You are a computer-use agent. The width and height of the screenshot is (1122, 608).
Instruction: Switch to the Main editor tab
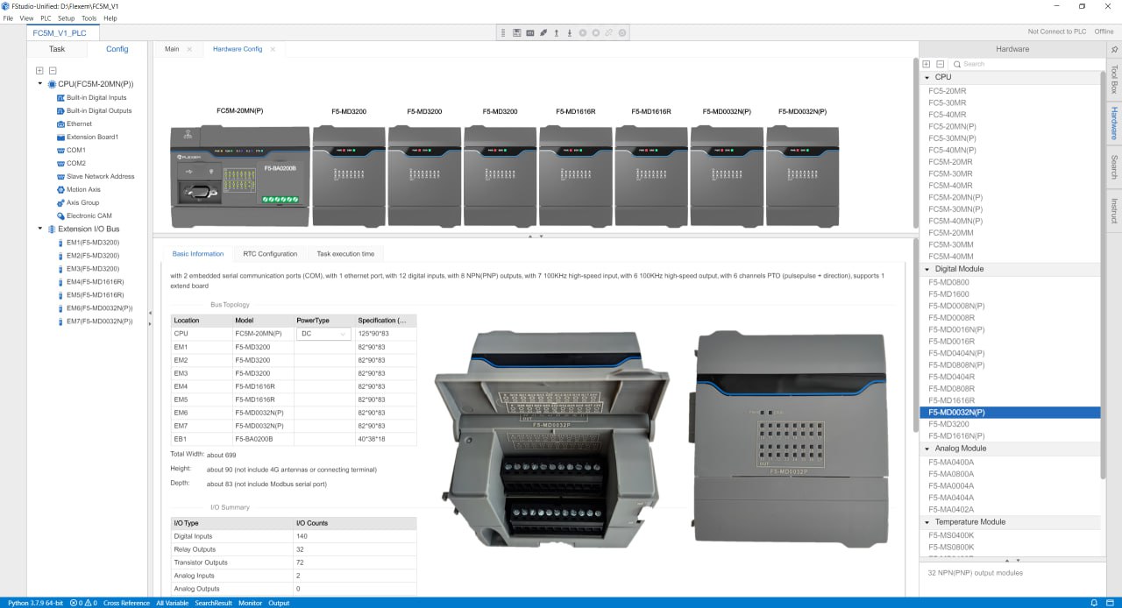click(172, 49)
